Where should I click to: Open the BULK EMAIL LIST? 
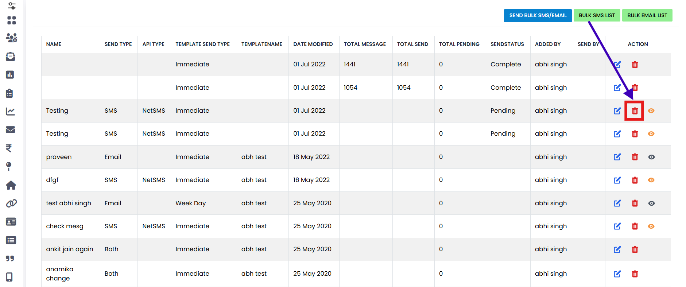647,15
